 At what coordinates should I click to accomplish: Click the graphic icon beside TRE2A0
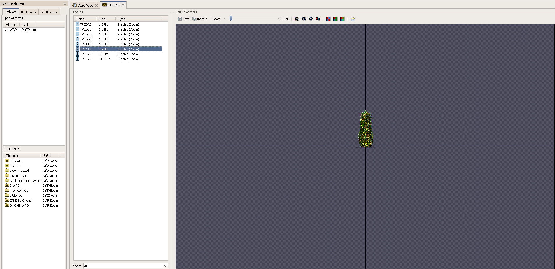coord(77,59)
